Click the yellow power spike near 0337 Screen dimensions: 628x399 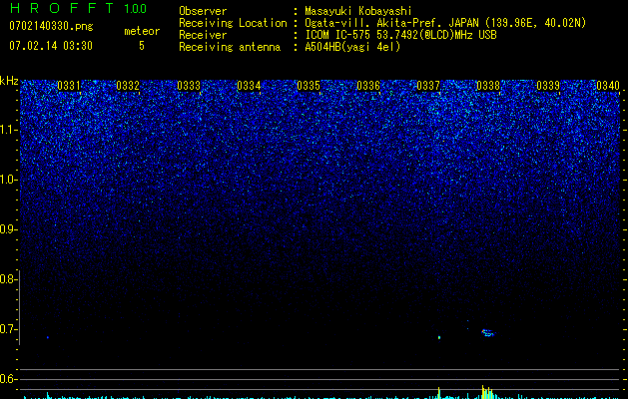[439, 393]
